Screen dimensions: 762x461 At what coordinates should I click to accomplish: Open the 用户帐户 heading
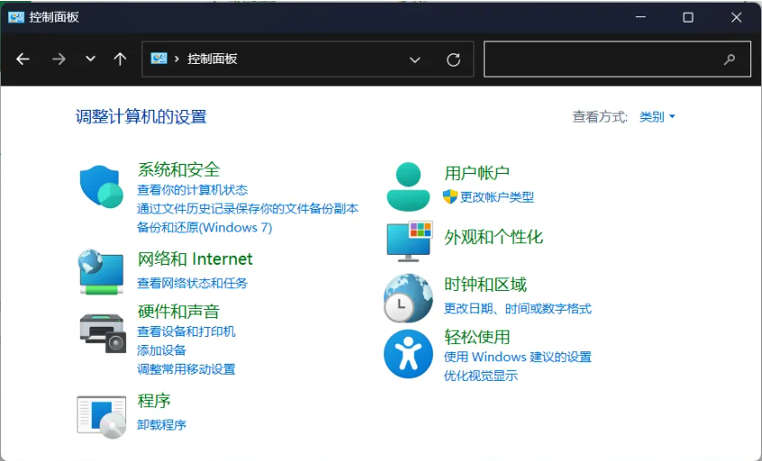tap(477, 173)
